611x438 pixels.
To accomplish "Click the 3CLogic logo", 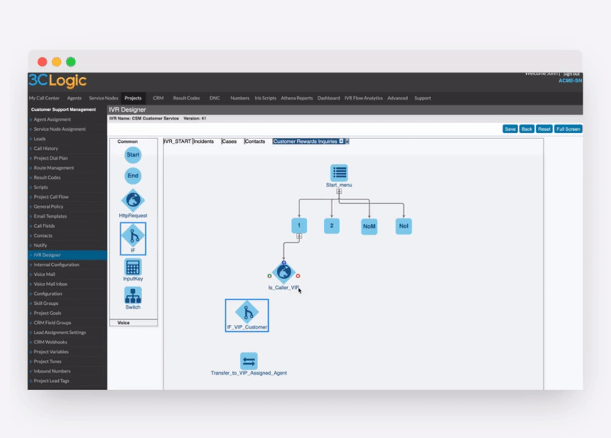I will 57,81.
